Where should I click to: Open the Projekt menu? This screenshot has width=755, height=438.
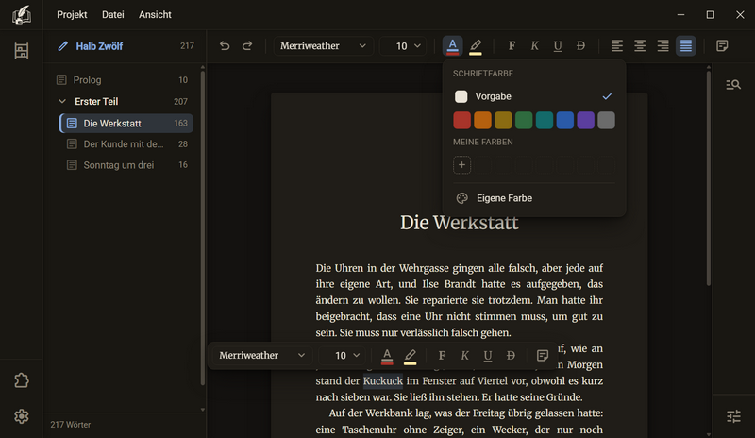72,15
